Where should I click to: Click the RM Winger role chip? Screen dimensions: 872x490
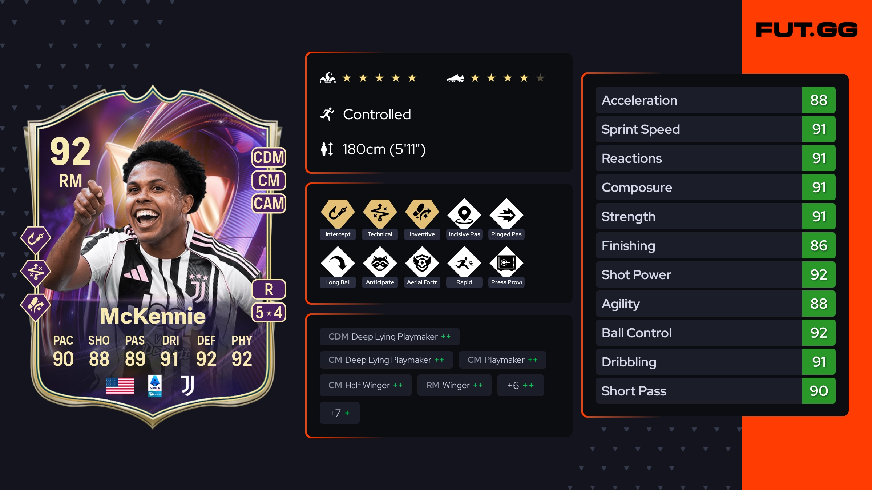454,385
